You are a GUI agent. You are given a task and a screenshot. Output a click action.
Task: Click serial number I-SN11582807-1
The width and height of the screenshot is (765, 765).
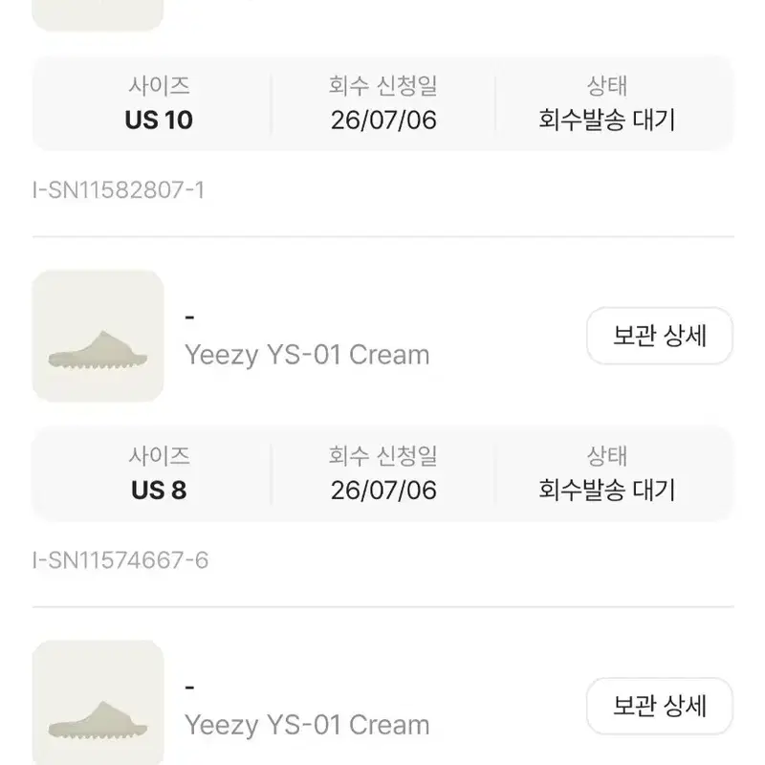point(119,189)
